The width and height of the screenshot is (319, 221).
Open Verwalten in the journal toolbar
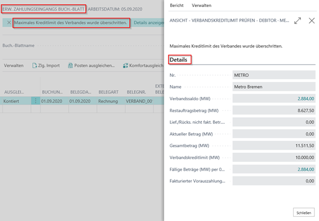click(x=14, y=66)
